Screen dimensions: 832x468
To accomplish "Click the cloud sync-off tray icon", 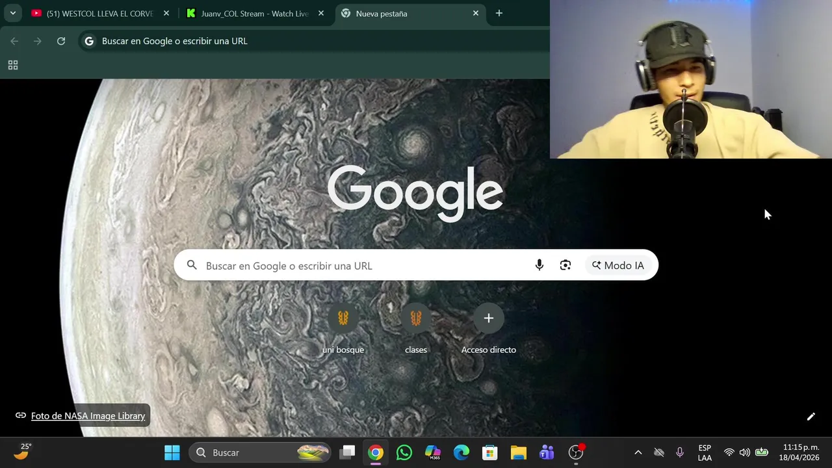I will (659, 452).
